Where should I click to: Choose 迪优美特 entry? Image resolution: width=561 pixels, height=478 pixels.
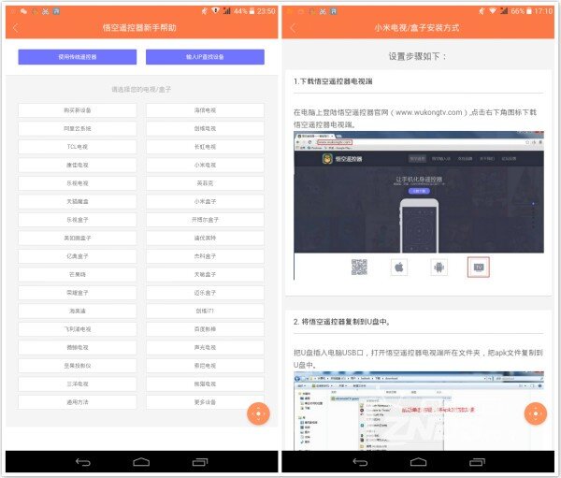pos(205,239)
